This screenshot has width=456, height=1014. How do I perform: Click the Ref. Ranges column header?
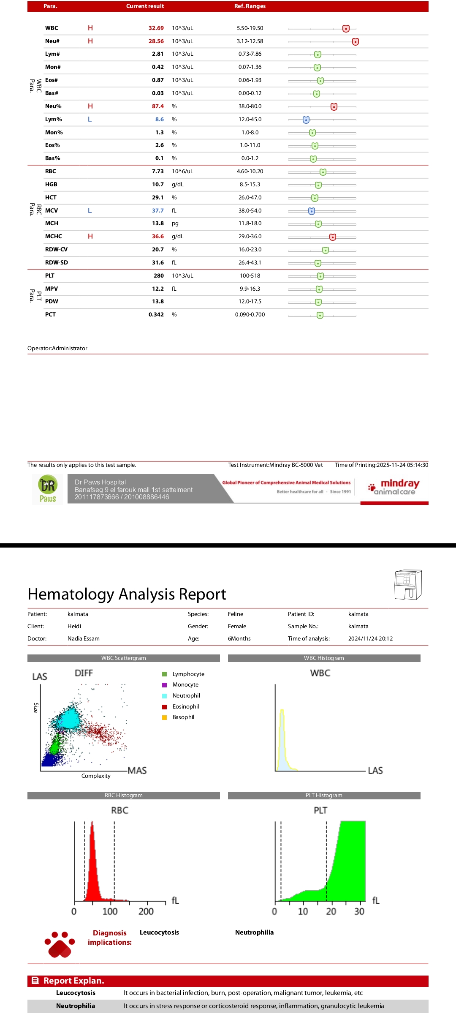point(250,6)
